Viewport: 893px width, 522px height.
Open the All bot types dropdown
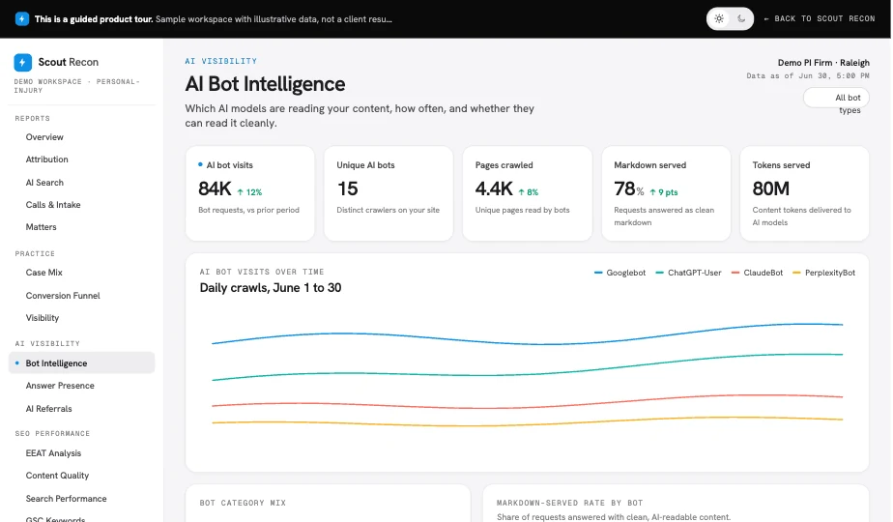pyautogui.click(x=836, y=98)
